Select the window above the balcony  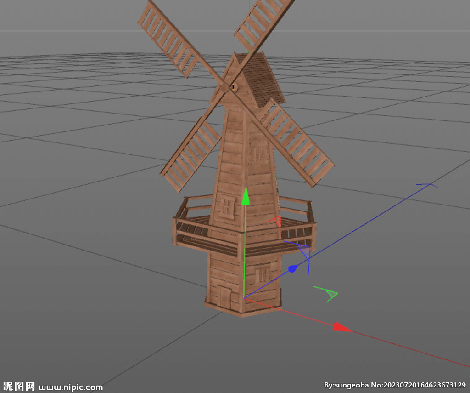(x=227, y=206)
